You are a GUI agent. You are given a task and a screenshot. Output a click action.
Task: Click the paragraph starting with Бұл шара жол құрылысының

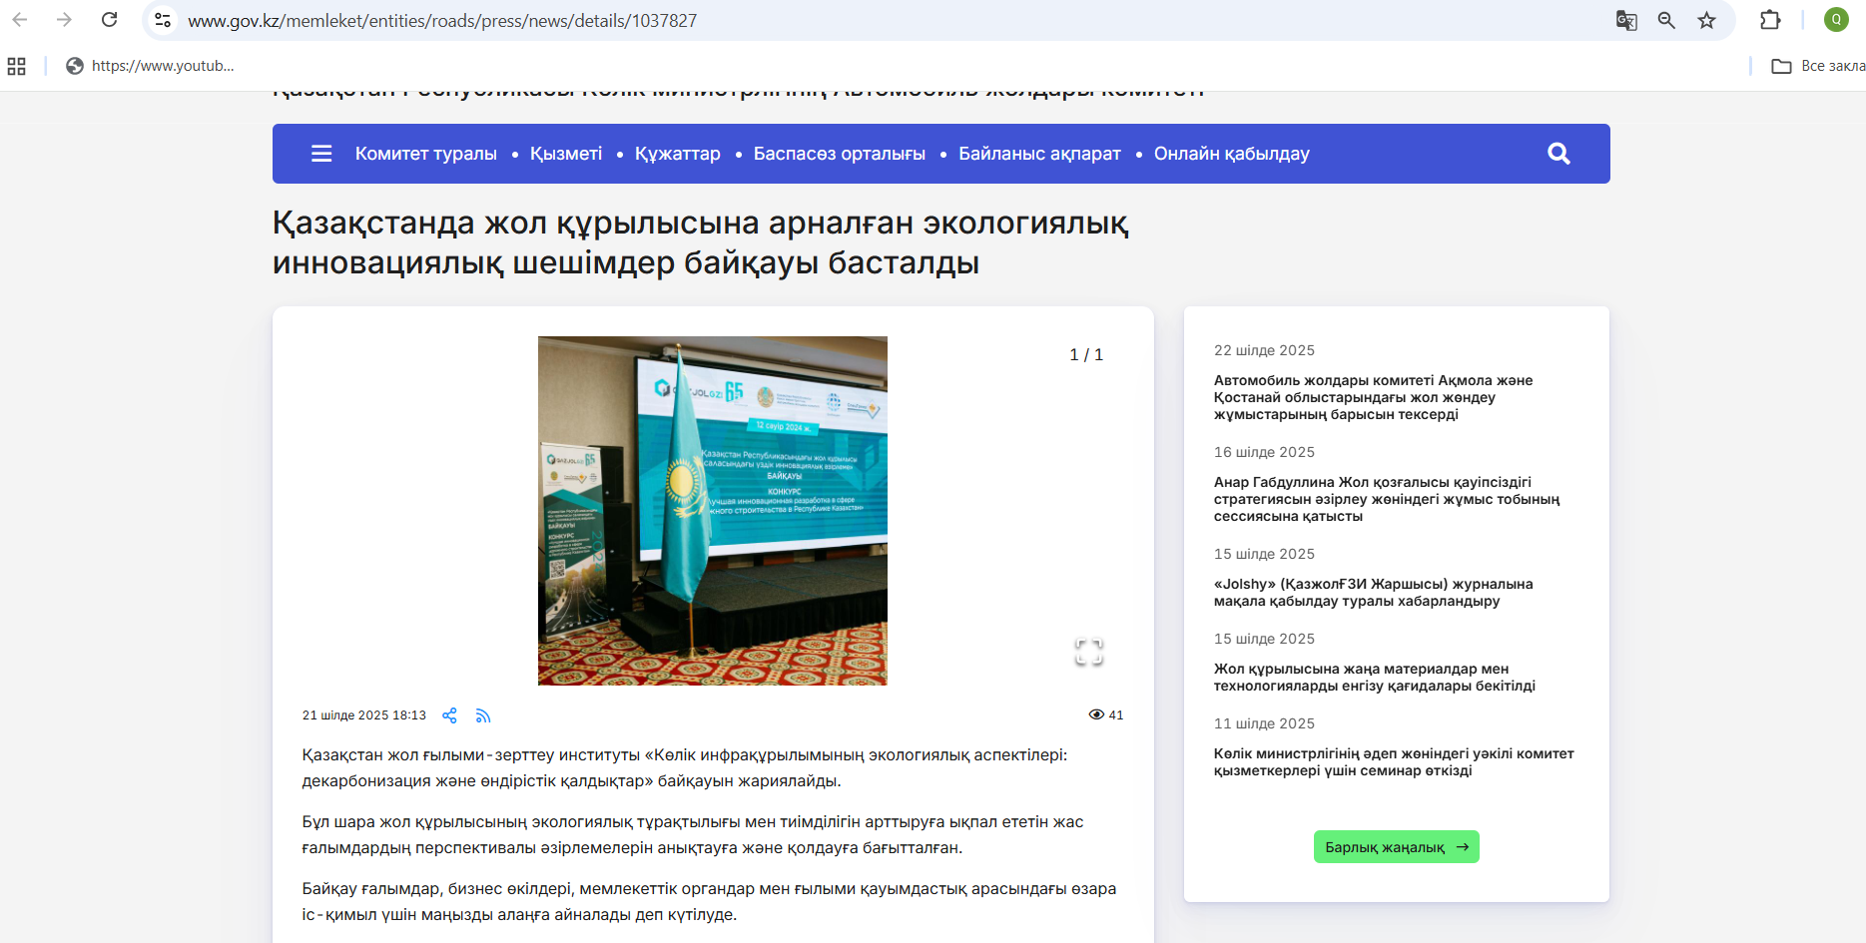[x=693, y=835]
